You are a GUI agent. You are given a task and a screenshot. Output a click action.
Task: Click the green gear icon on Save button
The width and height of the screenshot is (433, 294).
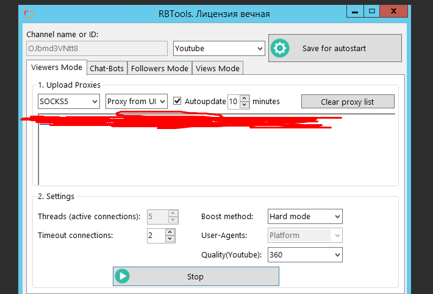279,48
